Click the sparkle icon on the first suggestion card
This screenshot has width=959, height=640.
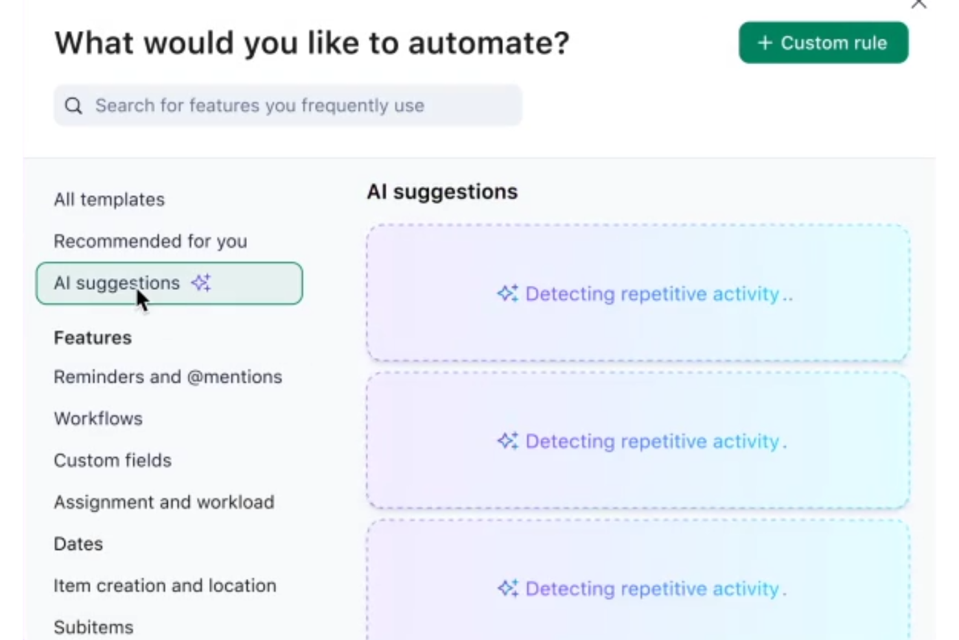(x=508, y=293)
